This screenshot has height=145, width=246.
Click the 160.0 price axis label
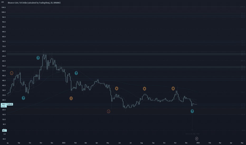(x=4, y=115)
